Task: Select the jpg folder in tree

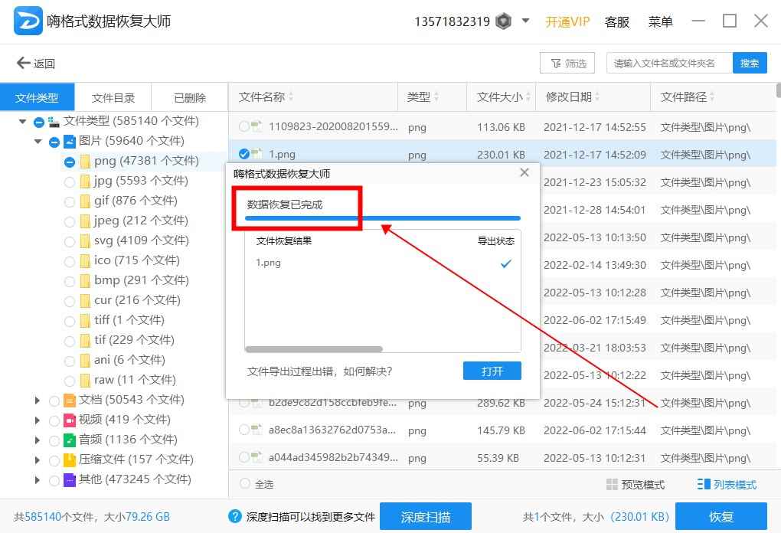Action: point(103,181)
